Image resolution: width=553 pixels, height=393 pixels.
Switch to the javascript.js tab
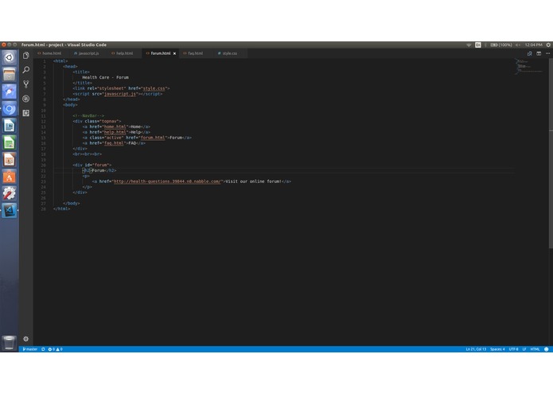click(87, 53)
